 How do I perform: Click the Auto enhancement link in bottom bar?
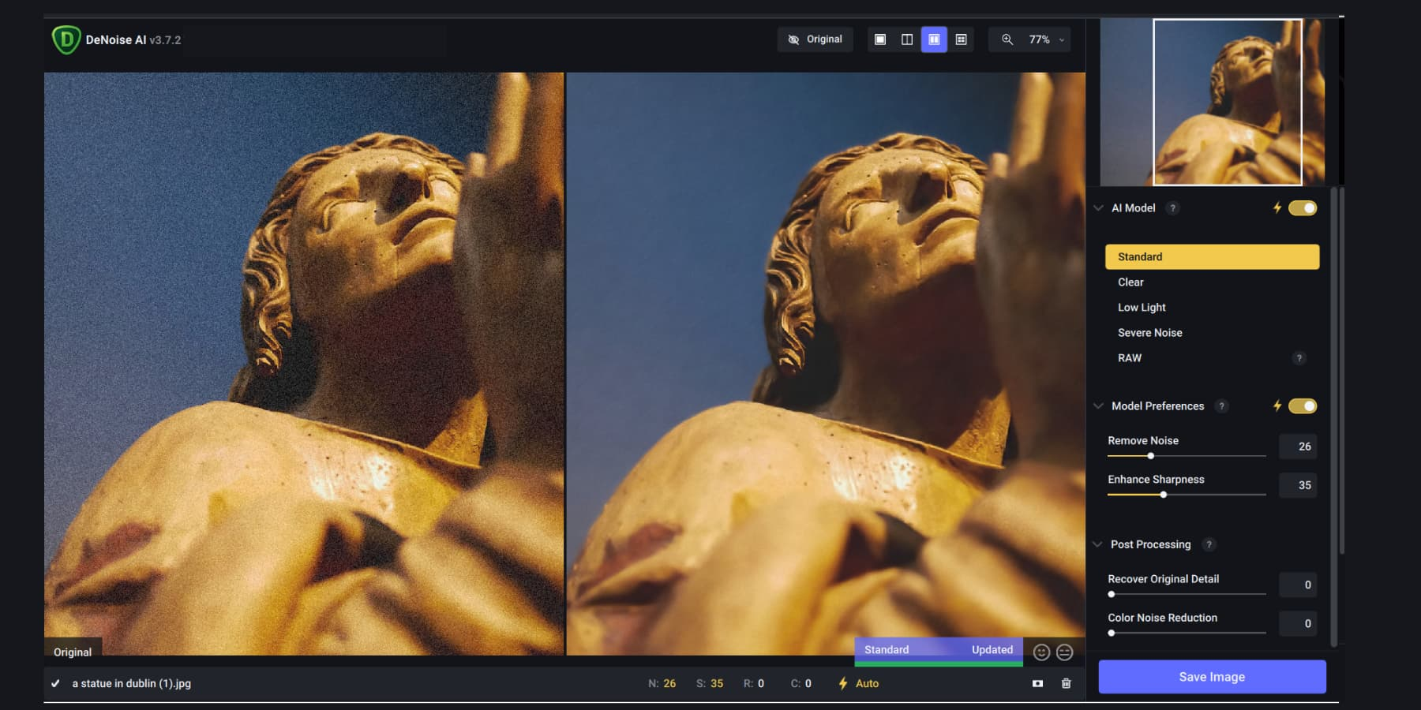point(866,683)
